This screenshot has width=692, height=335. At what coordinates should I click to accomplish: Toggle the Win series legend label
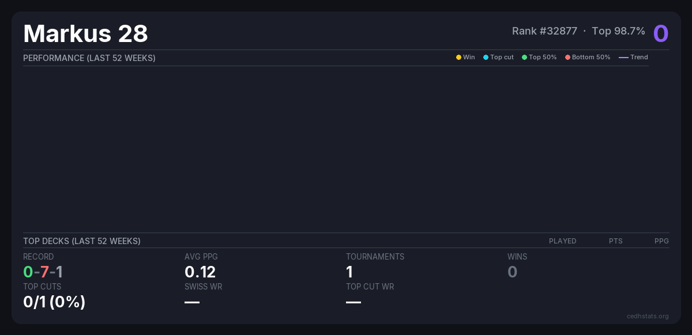click(469, 58)
